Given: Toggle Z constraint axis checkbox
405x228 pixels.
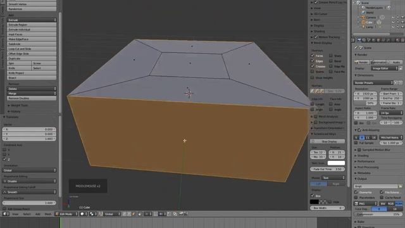Looking at the screenshot, I should click(x=4, y=159).
